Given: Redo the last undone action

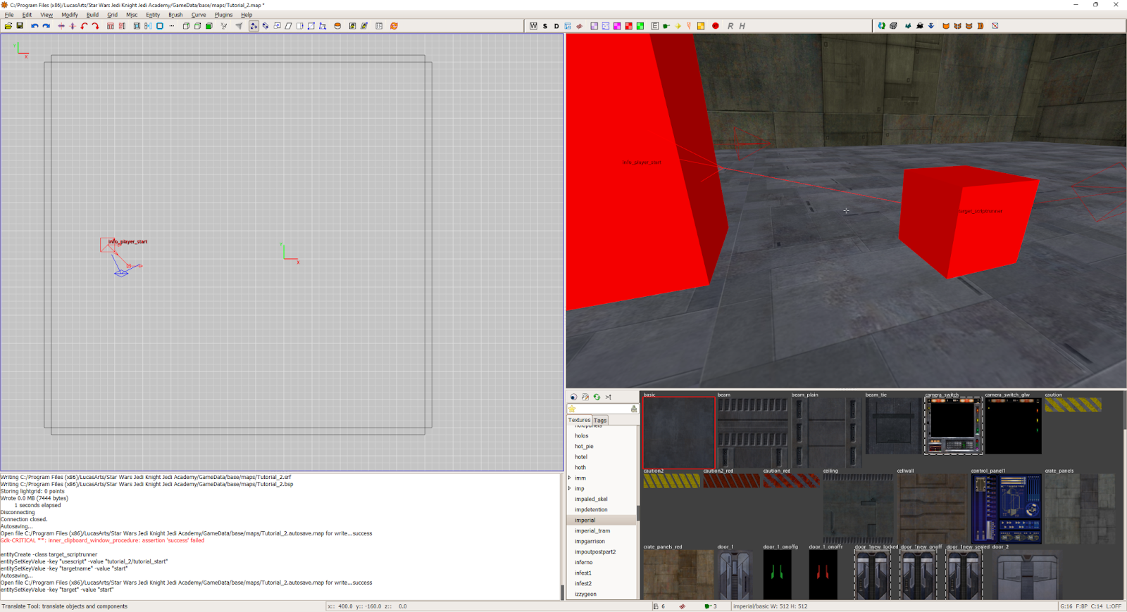Looking at the screenshot, I should click(x=46, y=26).
